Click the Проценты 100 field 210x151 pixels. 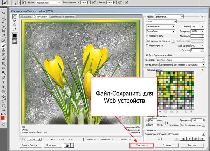click(197, 121)
